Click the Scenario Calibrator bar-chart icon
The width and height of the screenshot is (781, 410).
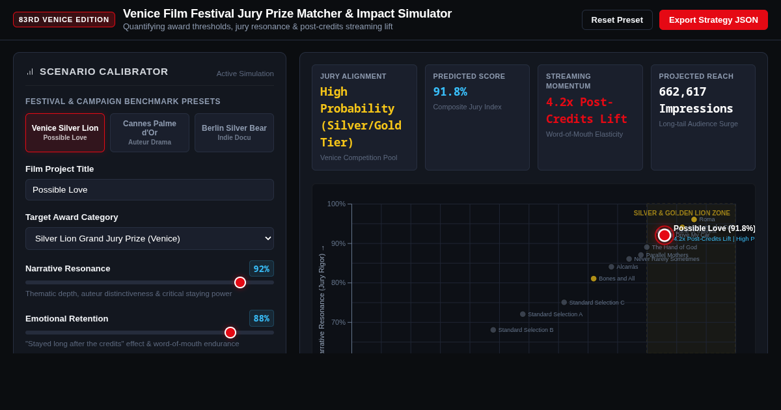pos(30,72)
